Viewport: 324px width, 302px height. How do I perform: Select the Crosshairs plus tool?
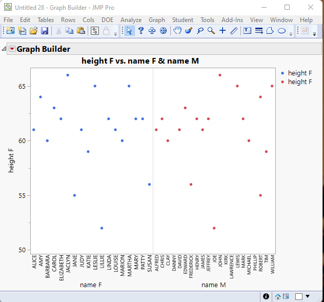pyautogui.click(x=222, y=31)
